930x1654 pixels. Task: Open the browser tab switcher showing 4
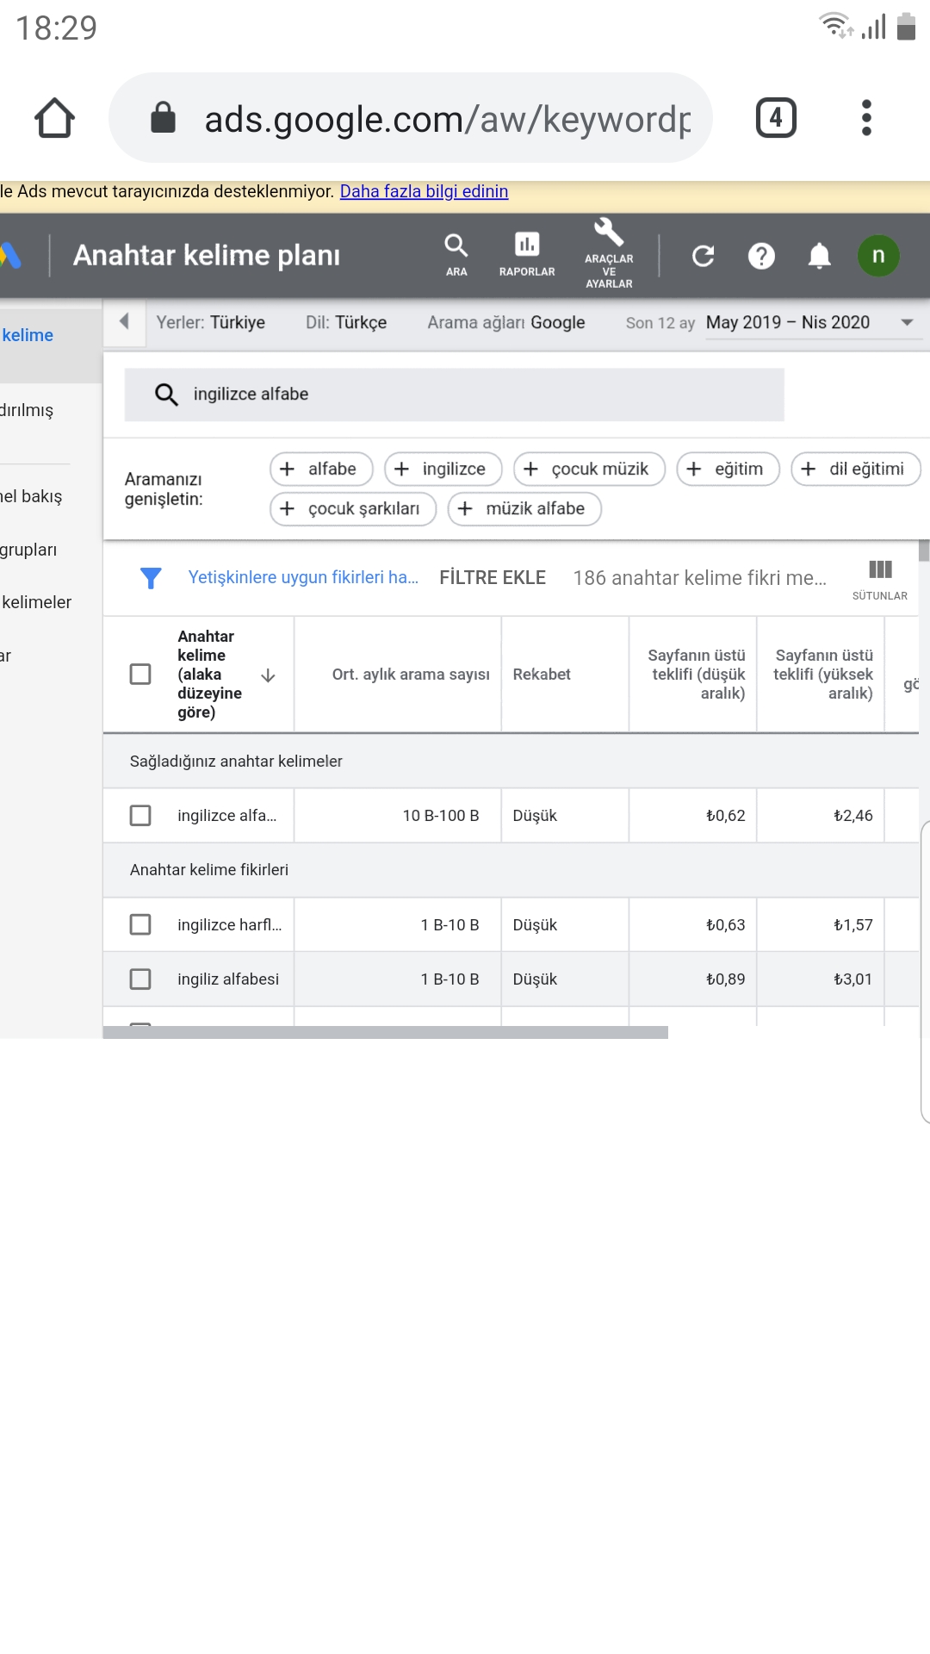point(776,118)
